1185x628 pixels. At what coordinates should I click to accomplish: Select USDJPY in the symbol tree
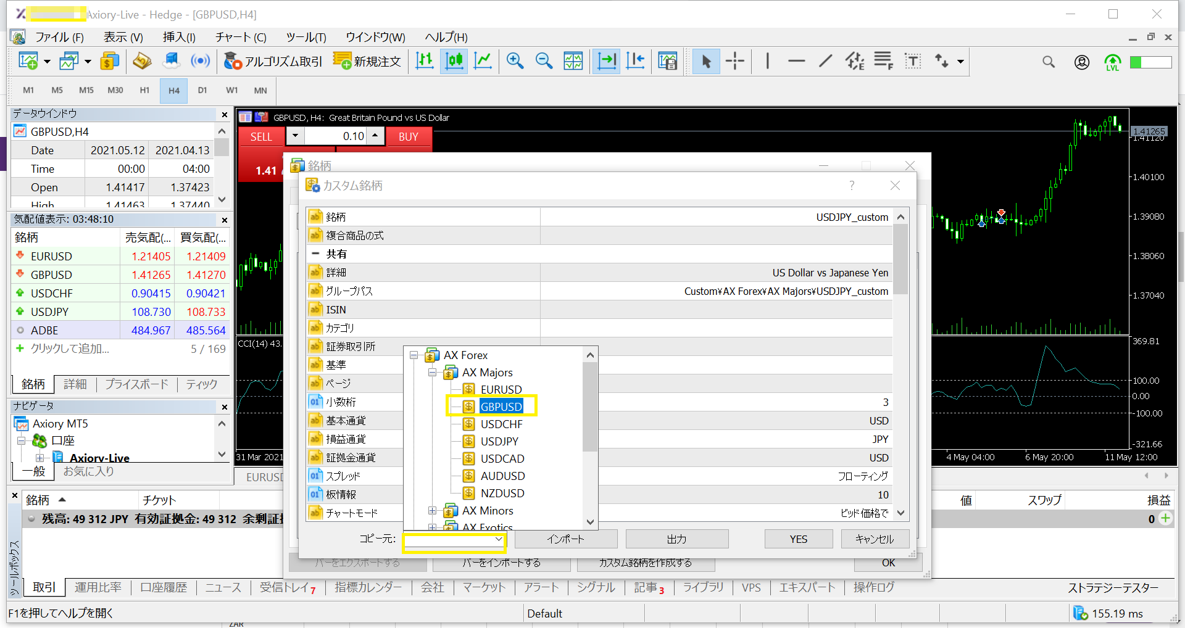499,442
